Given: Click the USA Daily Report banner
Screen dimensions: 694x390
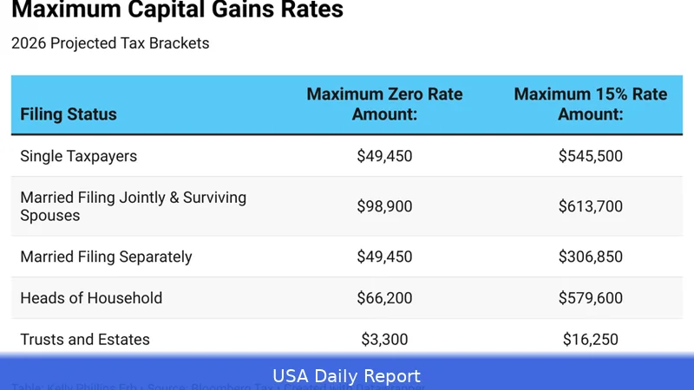Looking at the screenshot, I should [347, 376].
